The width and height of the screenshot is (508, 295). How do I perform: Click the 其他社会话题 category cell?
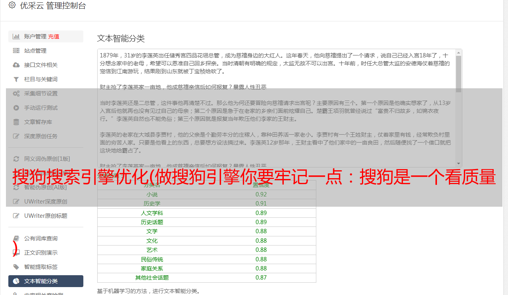tap(152, 278)
